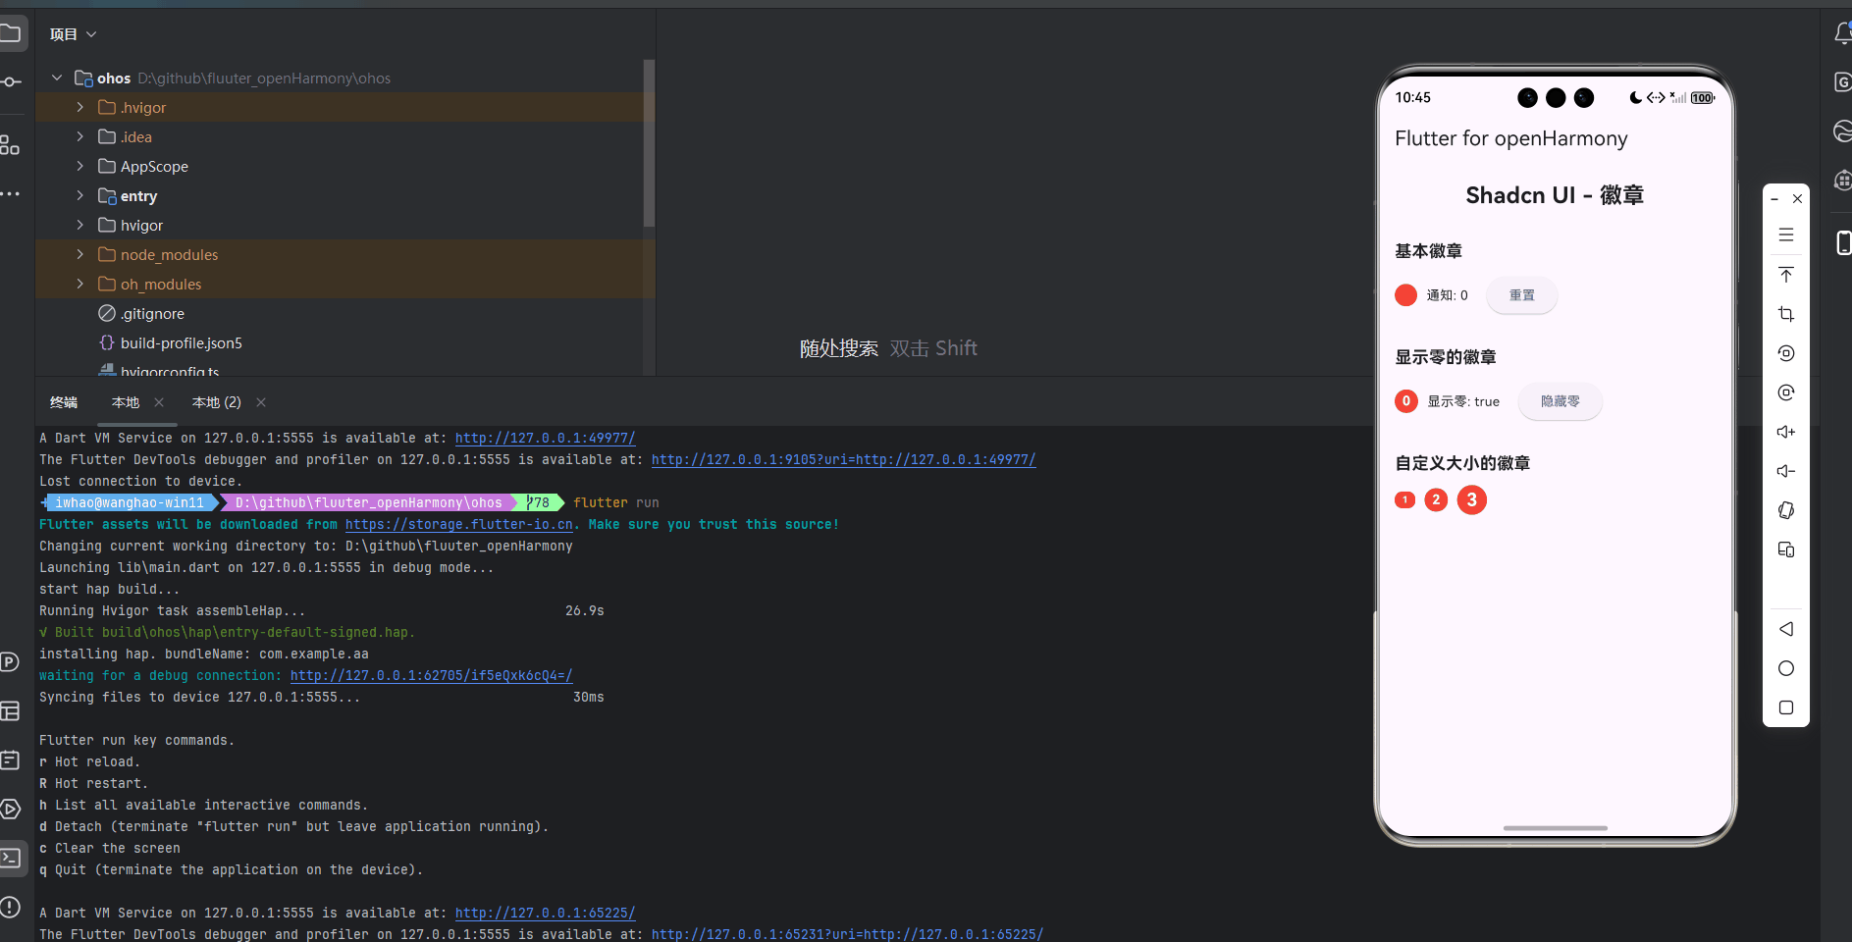Shake the virtual device via the shake icon

[1786, 510]
